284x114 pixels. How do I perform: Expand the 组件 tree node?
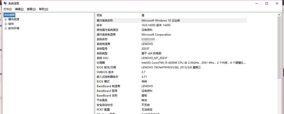coord(6,24)
